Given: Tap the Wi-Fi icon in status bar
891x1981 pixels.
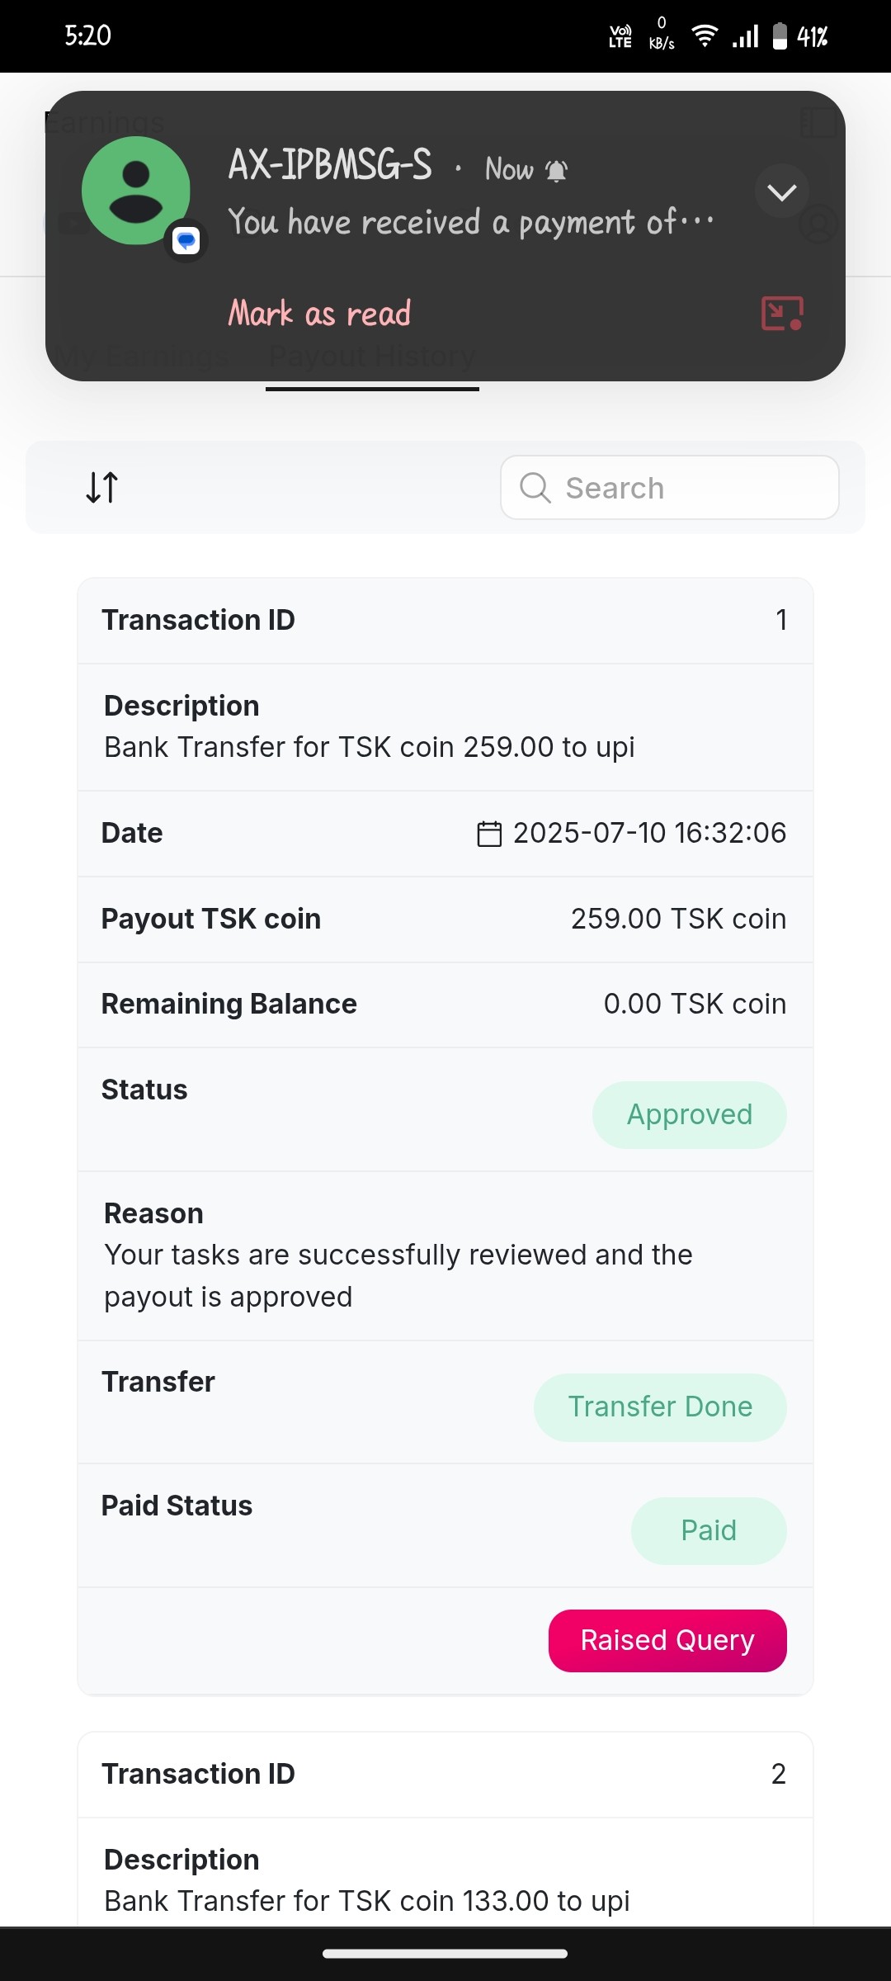Looking at the screenshot, I should click(x=704, y=36).
